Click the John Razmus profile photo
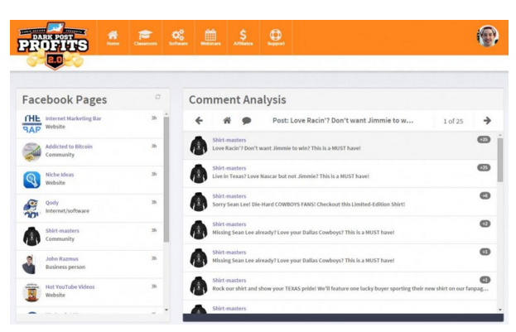This screenshot has height=332, width=516. point(30,264)
